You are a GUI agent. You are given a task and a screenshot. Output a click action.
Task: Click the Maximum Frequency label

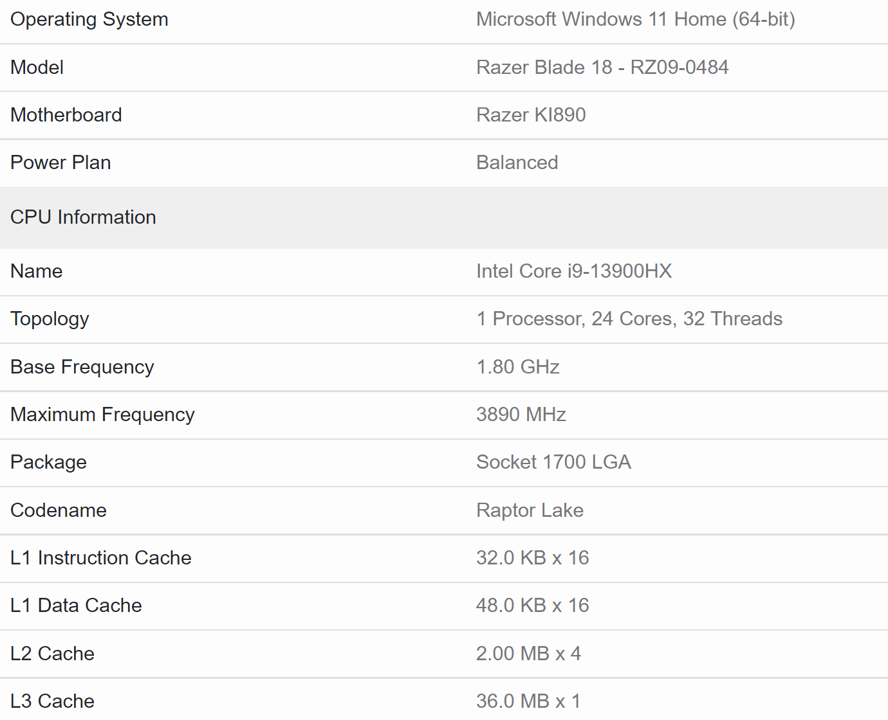pos(102,415)
